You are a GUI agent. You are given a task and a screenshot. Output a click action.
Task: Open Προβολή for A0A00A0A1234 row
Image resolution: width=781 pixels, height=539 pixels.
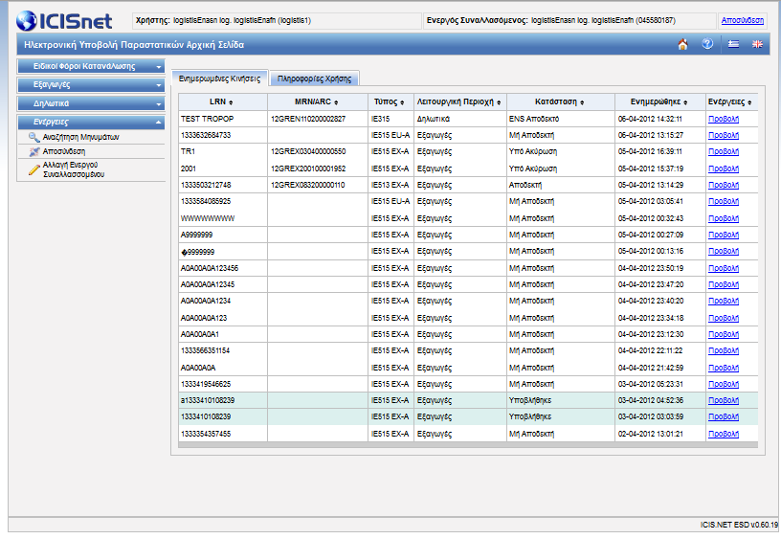click(724, 301)
